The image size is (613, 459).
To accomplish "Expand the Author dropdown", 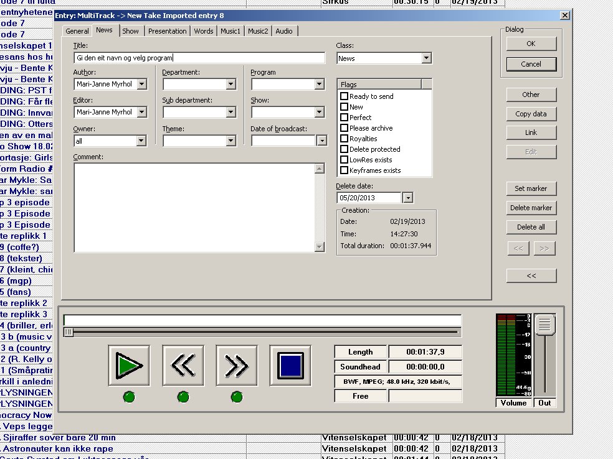I will pyautogui.click(x=142, y=84).
